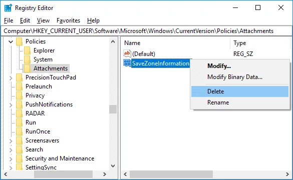
Task: Click the RunOnce folder icon
Action: pyautogui.click(x=19, y=131)
